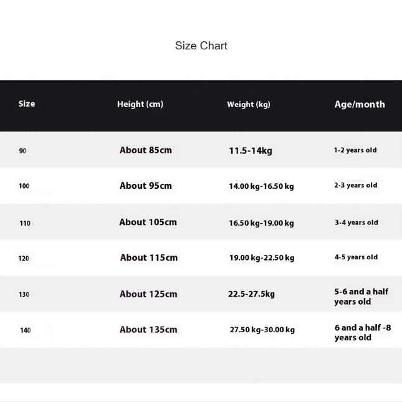Click size 120 row label
Viewport: 402px width, 402px height.
pyautogui.click(x=24, y=259)
